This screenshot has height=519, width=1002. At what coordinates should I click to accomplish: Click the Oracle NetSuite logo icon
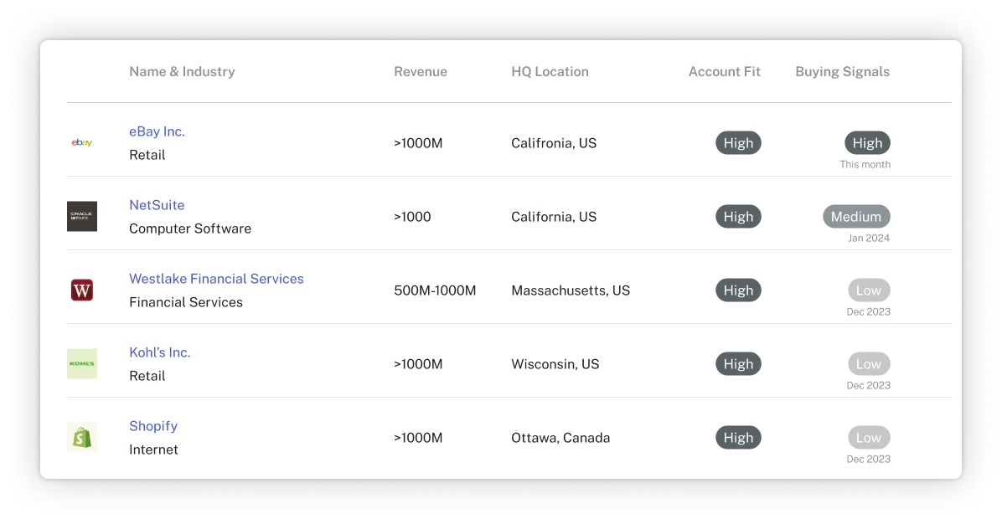click(x=82, y=217)
